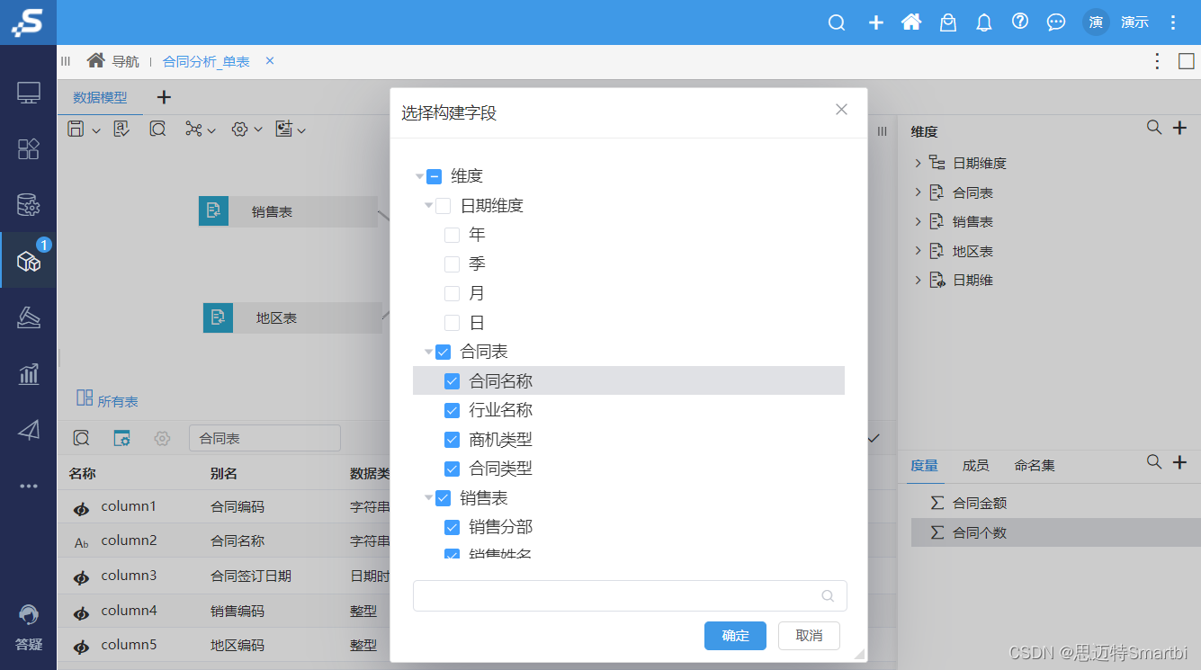This screenshot has height=670, width=1201.
Task: Uncheck the 行业名称 checkbox
Action: click(x=452, y=411)
